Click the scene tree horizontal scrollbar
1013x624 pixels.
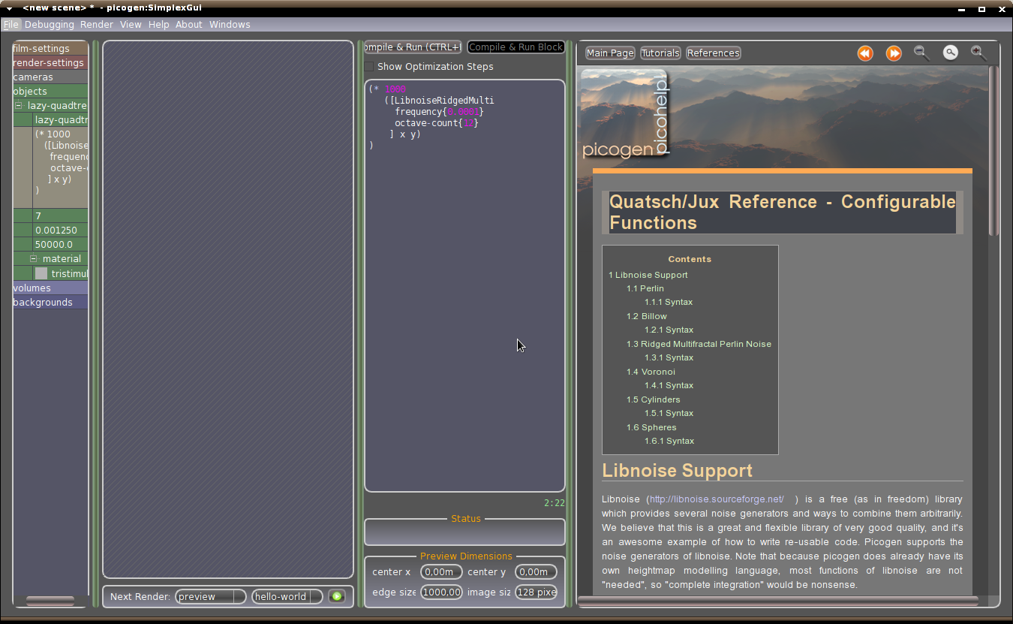pos(50,601)
